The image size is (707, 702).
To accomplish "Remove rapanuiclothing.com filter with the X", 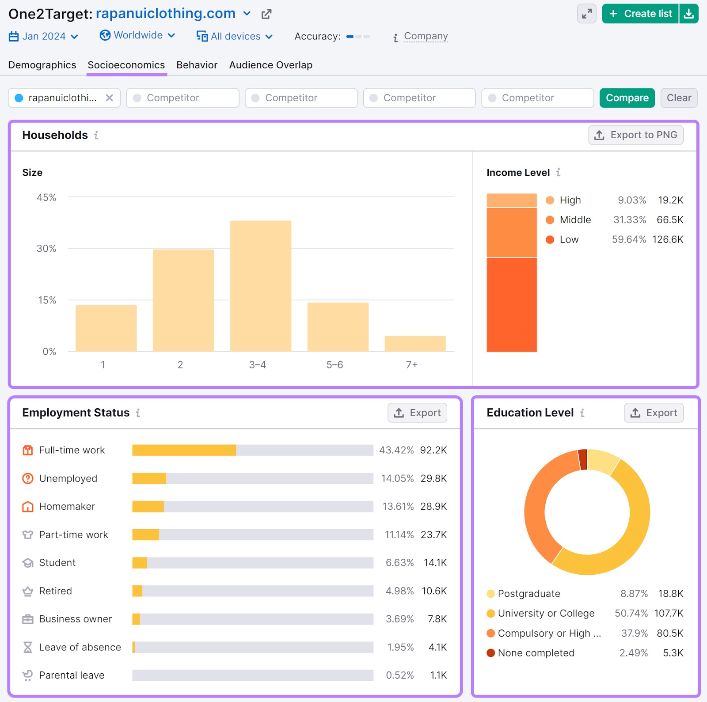I will point(110,98).
